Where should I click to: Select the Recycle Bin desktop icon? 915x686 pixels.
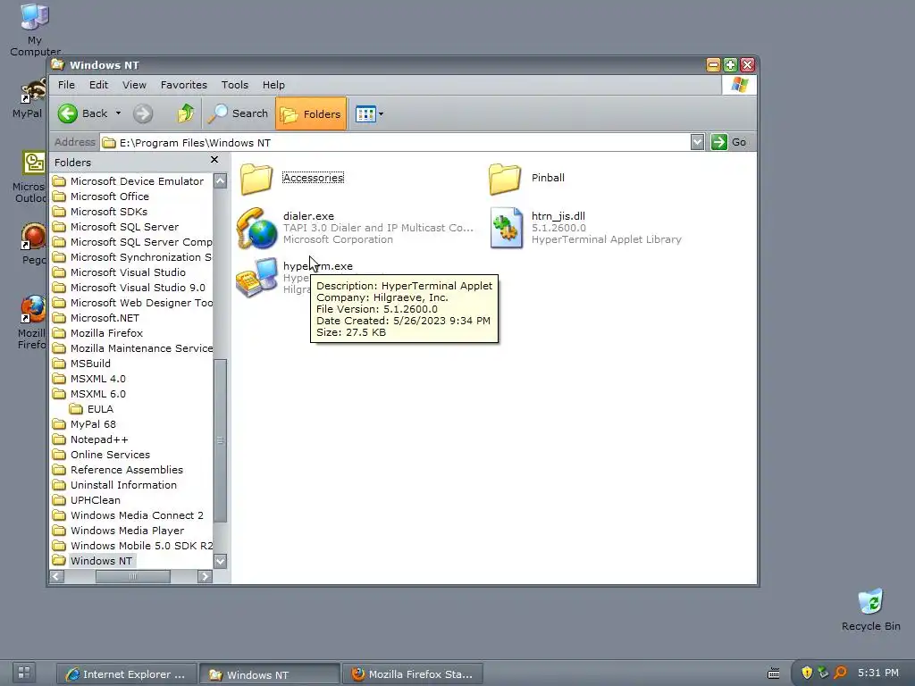(x=870, y=610)
